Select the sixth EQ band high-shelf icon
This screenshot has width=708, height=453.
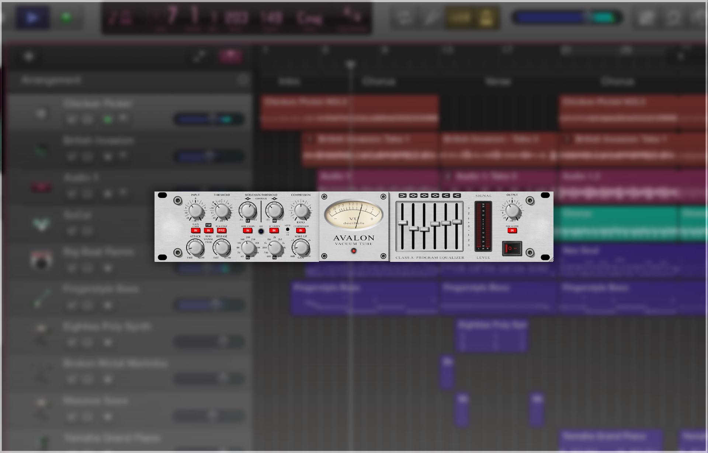click(457, 196)
